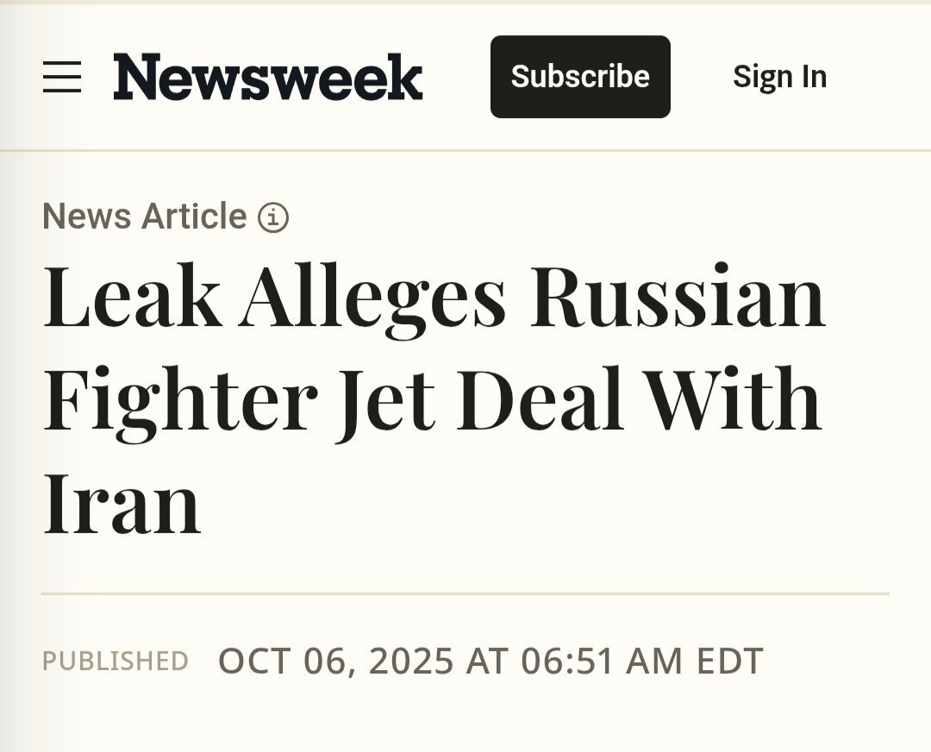The image size is (931, 752).
Task: Click the News Article label
Action: tap(145, 216)
